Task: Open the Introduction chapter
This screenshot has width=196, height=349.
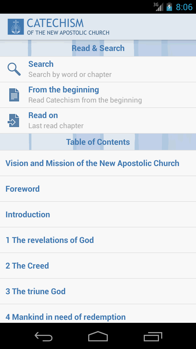Action: click(98, 215)
